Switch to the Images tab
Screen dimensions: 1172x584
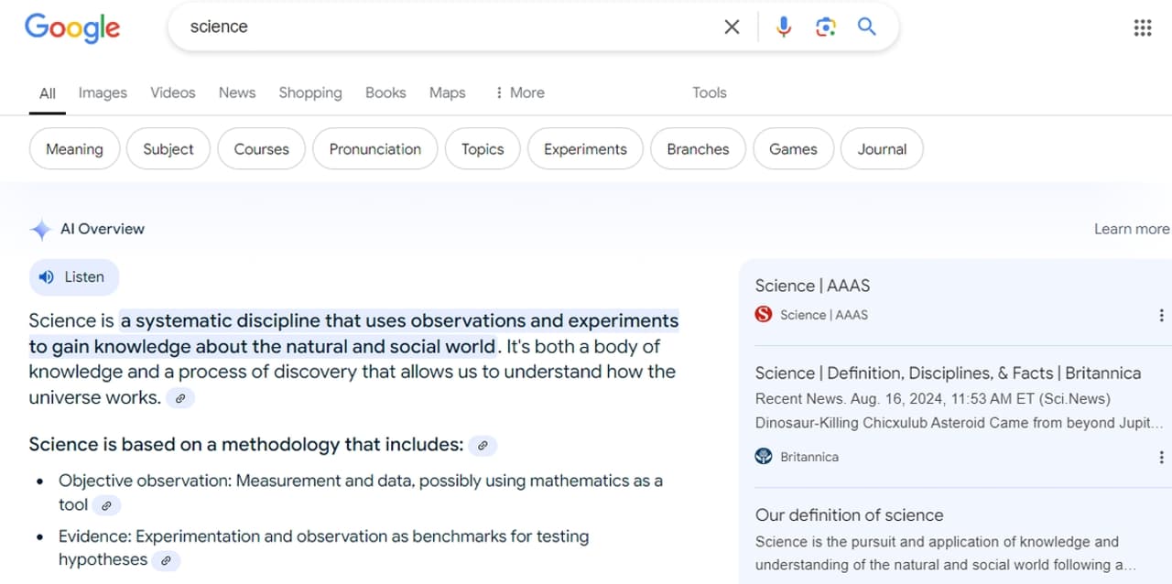click(103, 92)
